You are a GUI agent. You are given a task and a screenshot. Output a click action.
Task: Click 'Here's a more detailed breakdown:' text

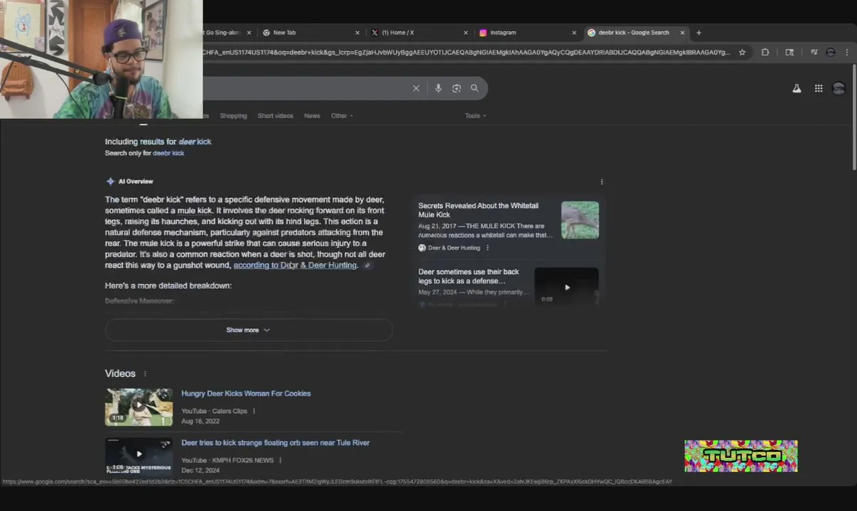point(168,286)
